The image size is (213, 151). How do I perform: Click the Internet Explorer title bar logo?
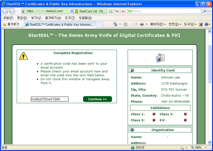(3, 4)
